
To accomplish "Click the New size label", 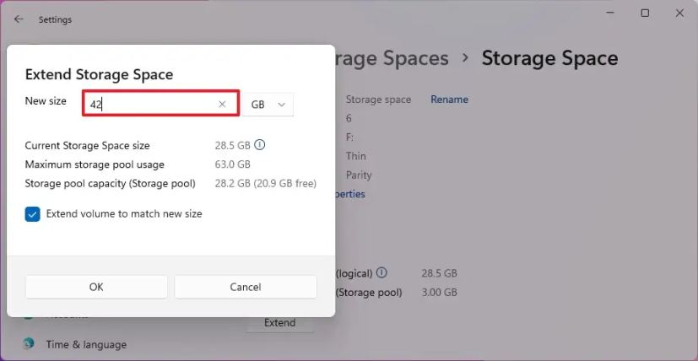I will click(46, 101).
